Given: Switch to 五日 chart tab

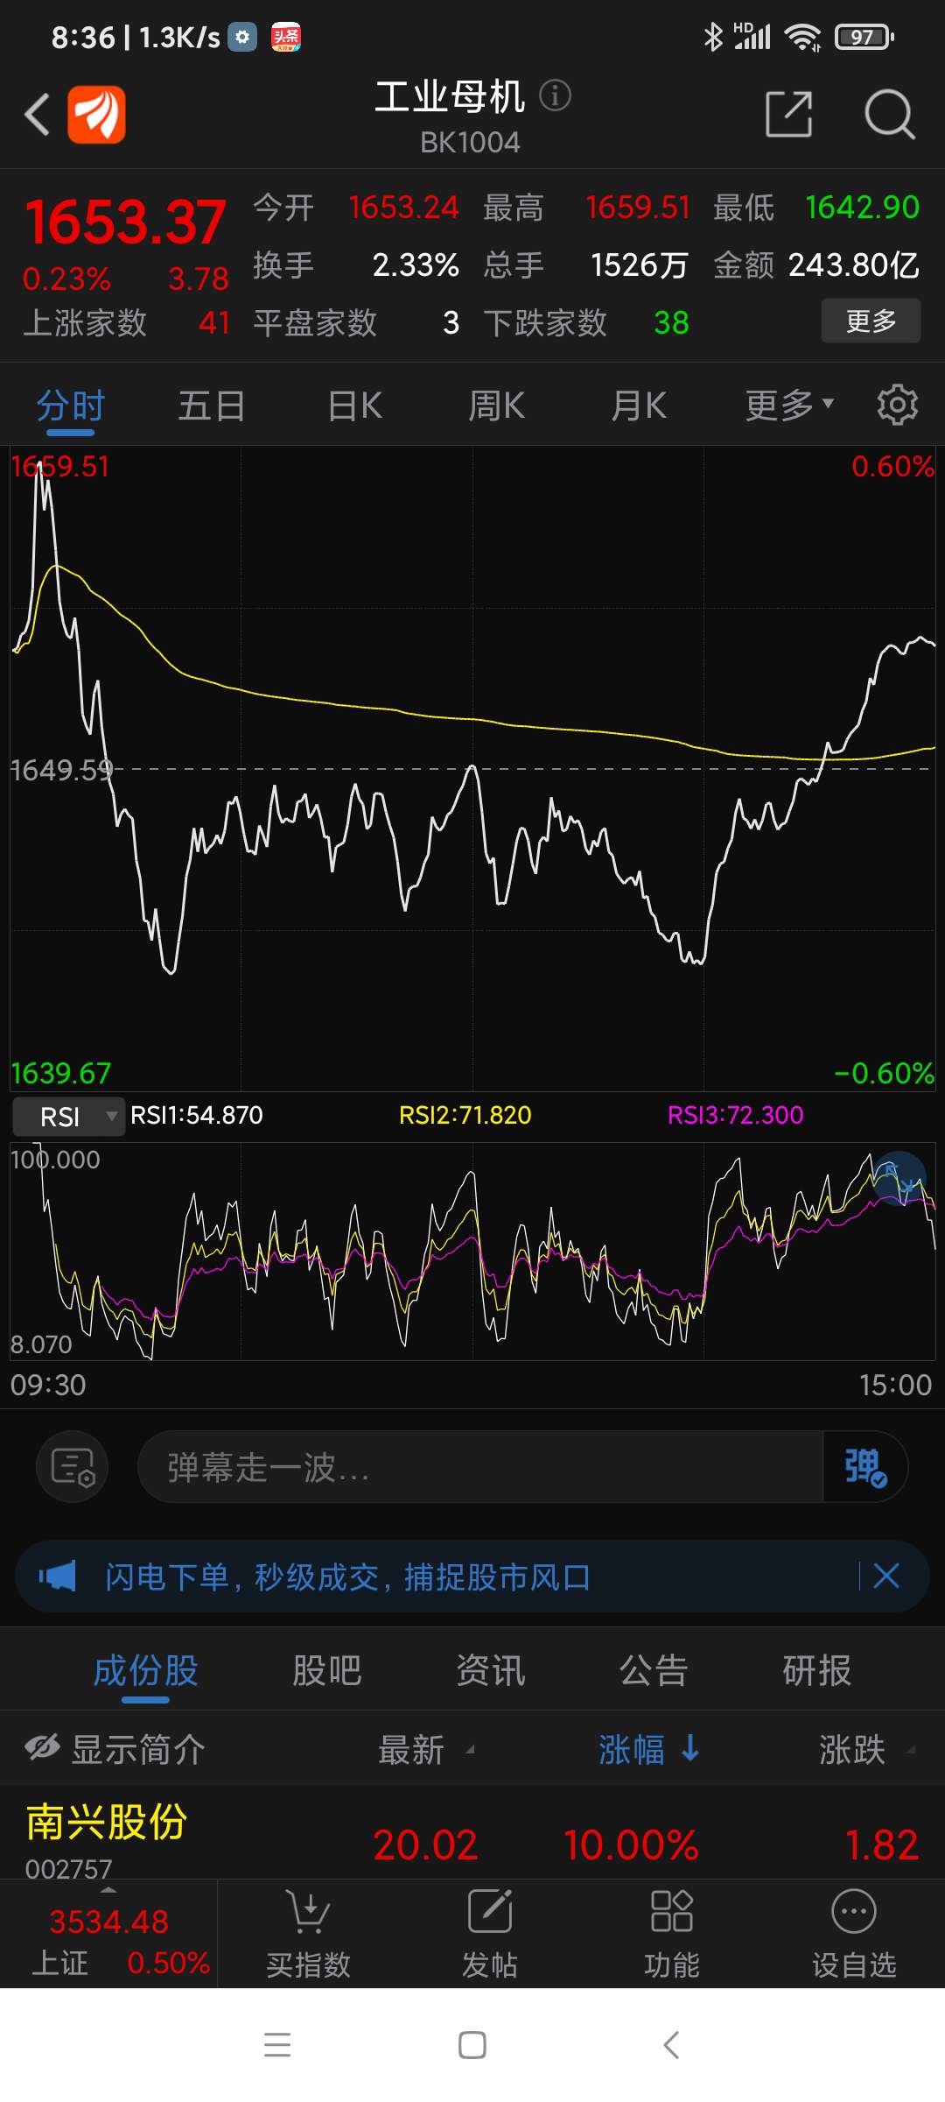Looking at the screenshot, I should click(212, 406).
